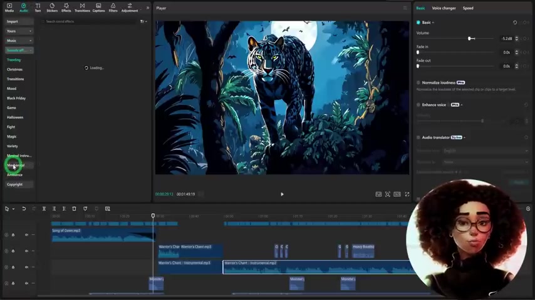The width and height of the screenshot is (535, 300).
Task: Select the Black Friday sound category
Action: click(x=16, y=98)
